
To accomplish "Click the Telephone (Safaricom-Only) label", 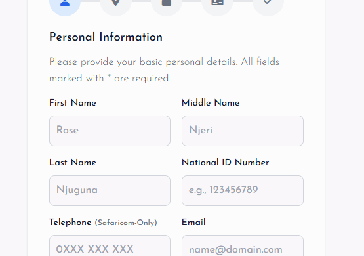I will point(103,223).
